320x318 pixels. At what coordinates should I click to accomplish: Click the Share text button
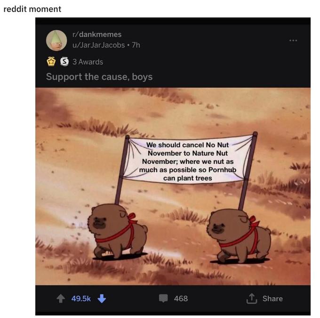272,299
